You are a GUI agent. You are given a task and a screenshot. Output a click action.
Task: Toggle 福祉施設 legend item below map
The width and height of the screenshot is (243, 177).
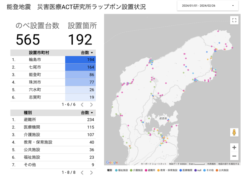tap(121, 170)
